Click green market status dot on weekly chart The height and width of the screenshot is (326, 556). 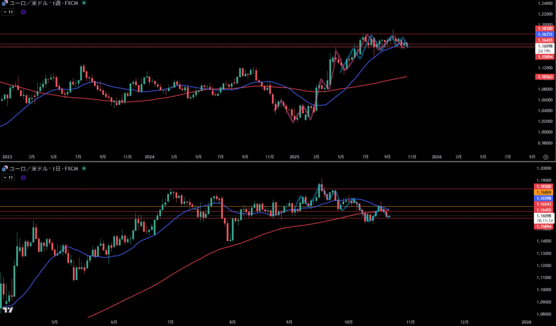click(84, 3)
